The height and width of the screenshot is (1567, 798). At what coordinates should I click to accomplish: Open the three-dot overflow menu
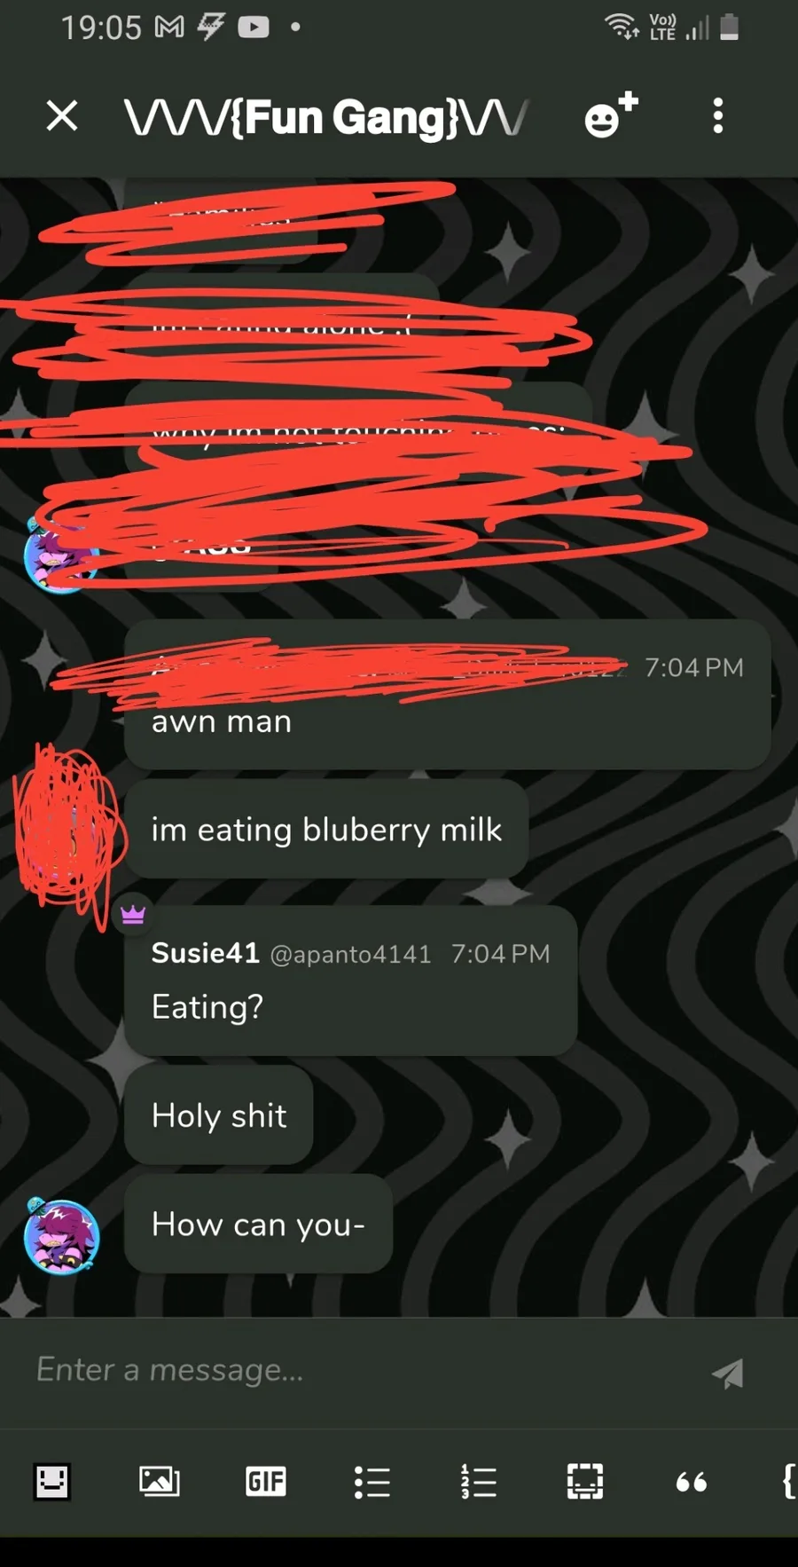pos(718,116)
